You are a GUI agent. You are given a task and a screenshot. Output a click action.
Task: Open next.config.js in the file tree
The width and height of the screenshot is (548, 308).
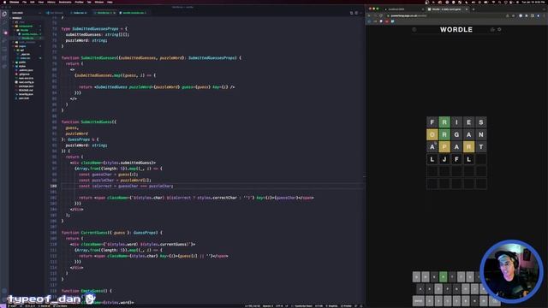click(26, 82)
